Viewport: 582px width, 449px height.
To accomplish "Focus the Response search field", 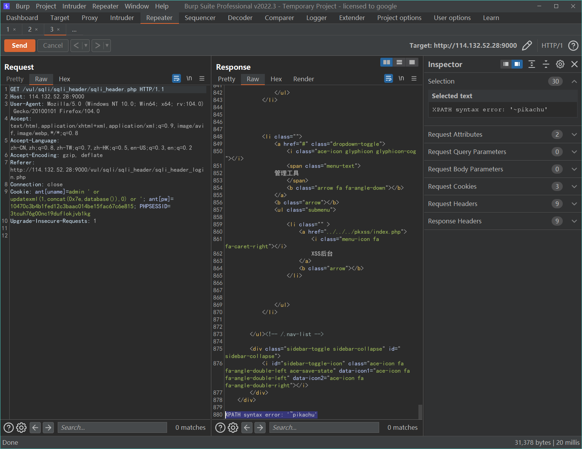I will point(324,427).
